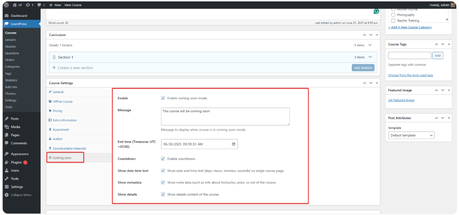Open Plugins in the sidebar menu

pyautogui.click(x=16, y=162)
